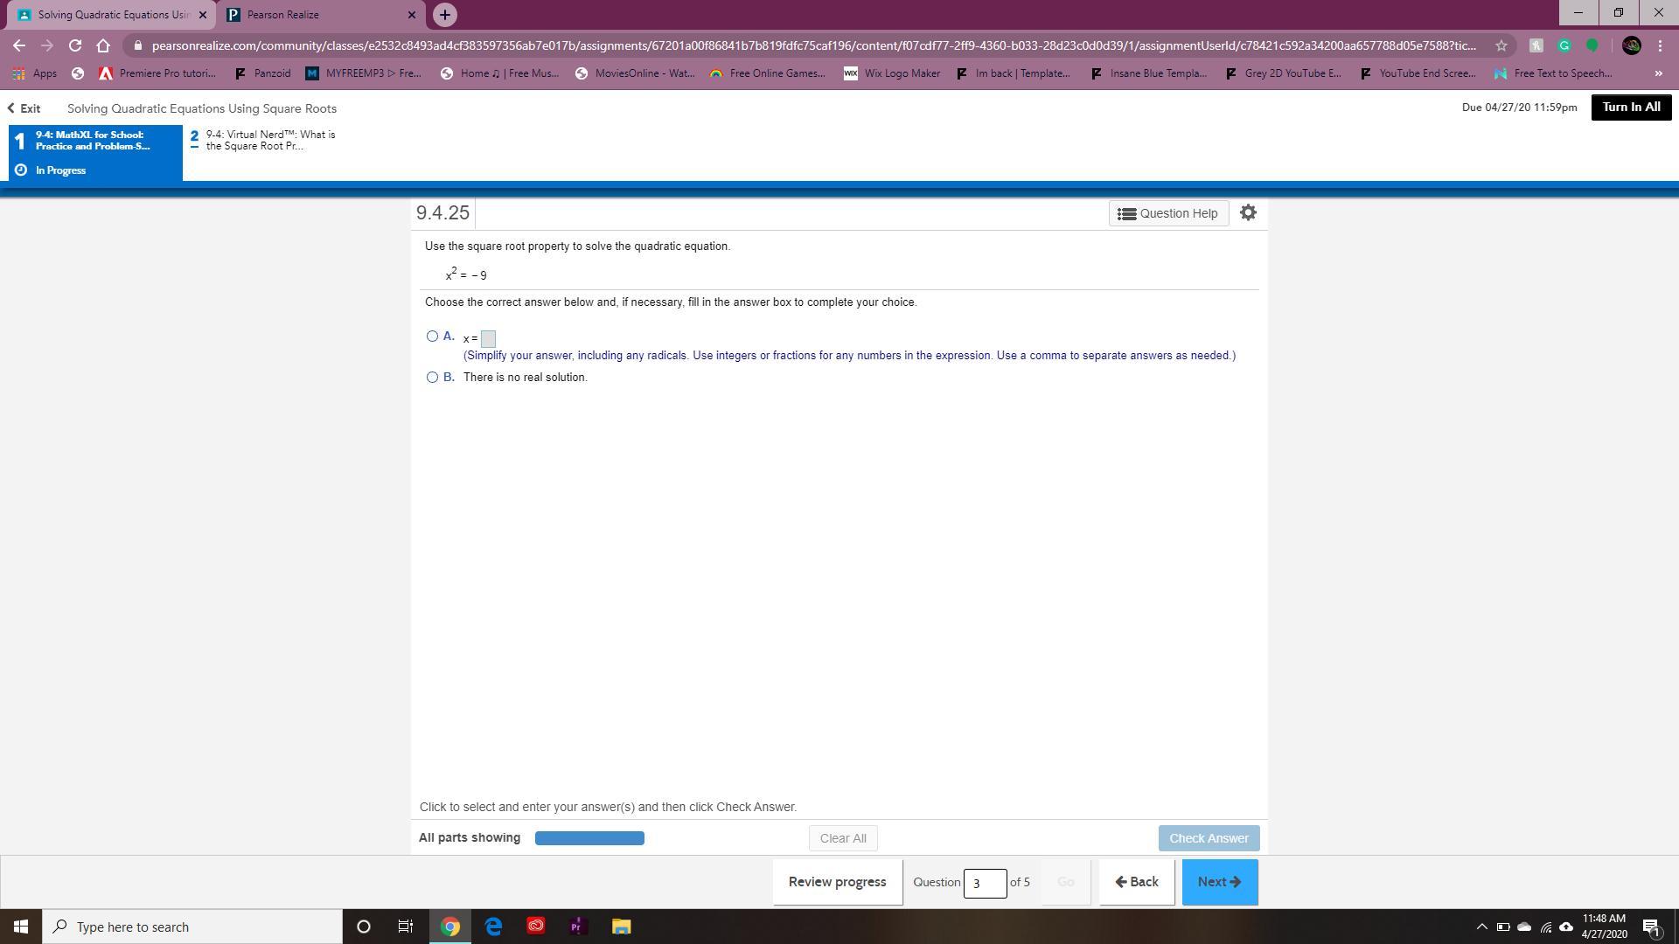This screenshot has height=944, width=1679.
Task: Open the settings gear icon
Action: pyautogui.click(x=1248, y=212)
